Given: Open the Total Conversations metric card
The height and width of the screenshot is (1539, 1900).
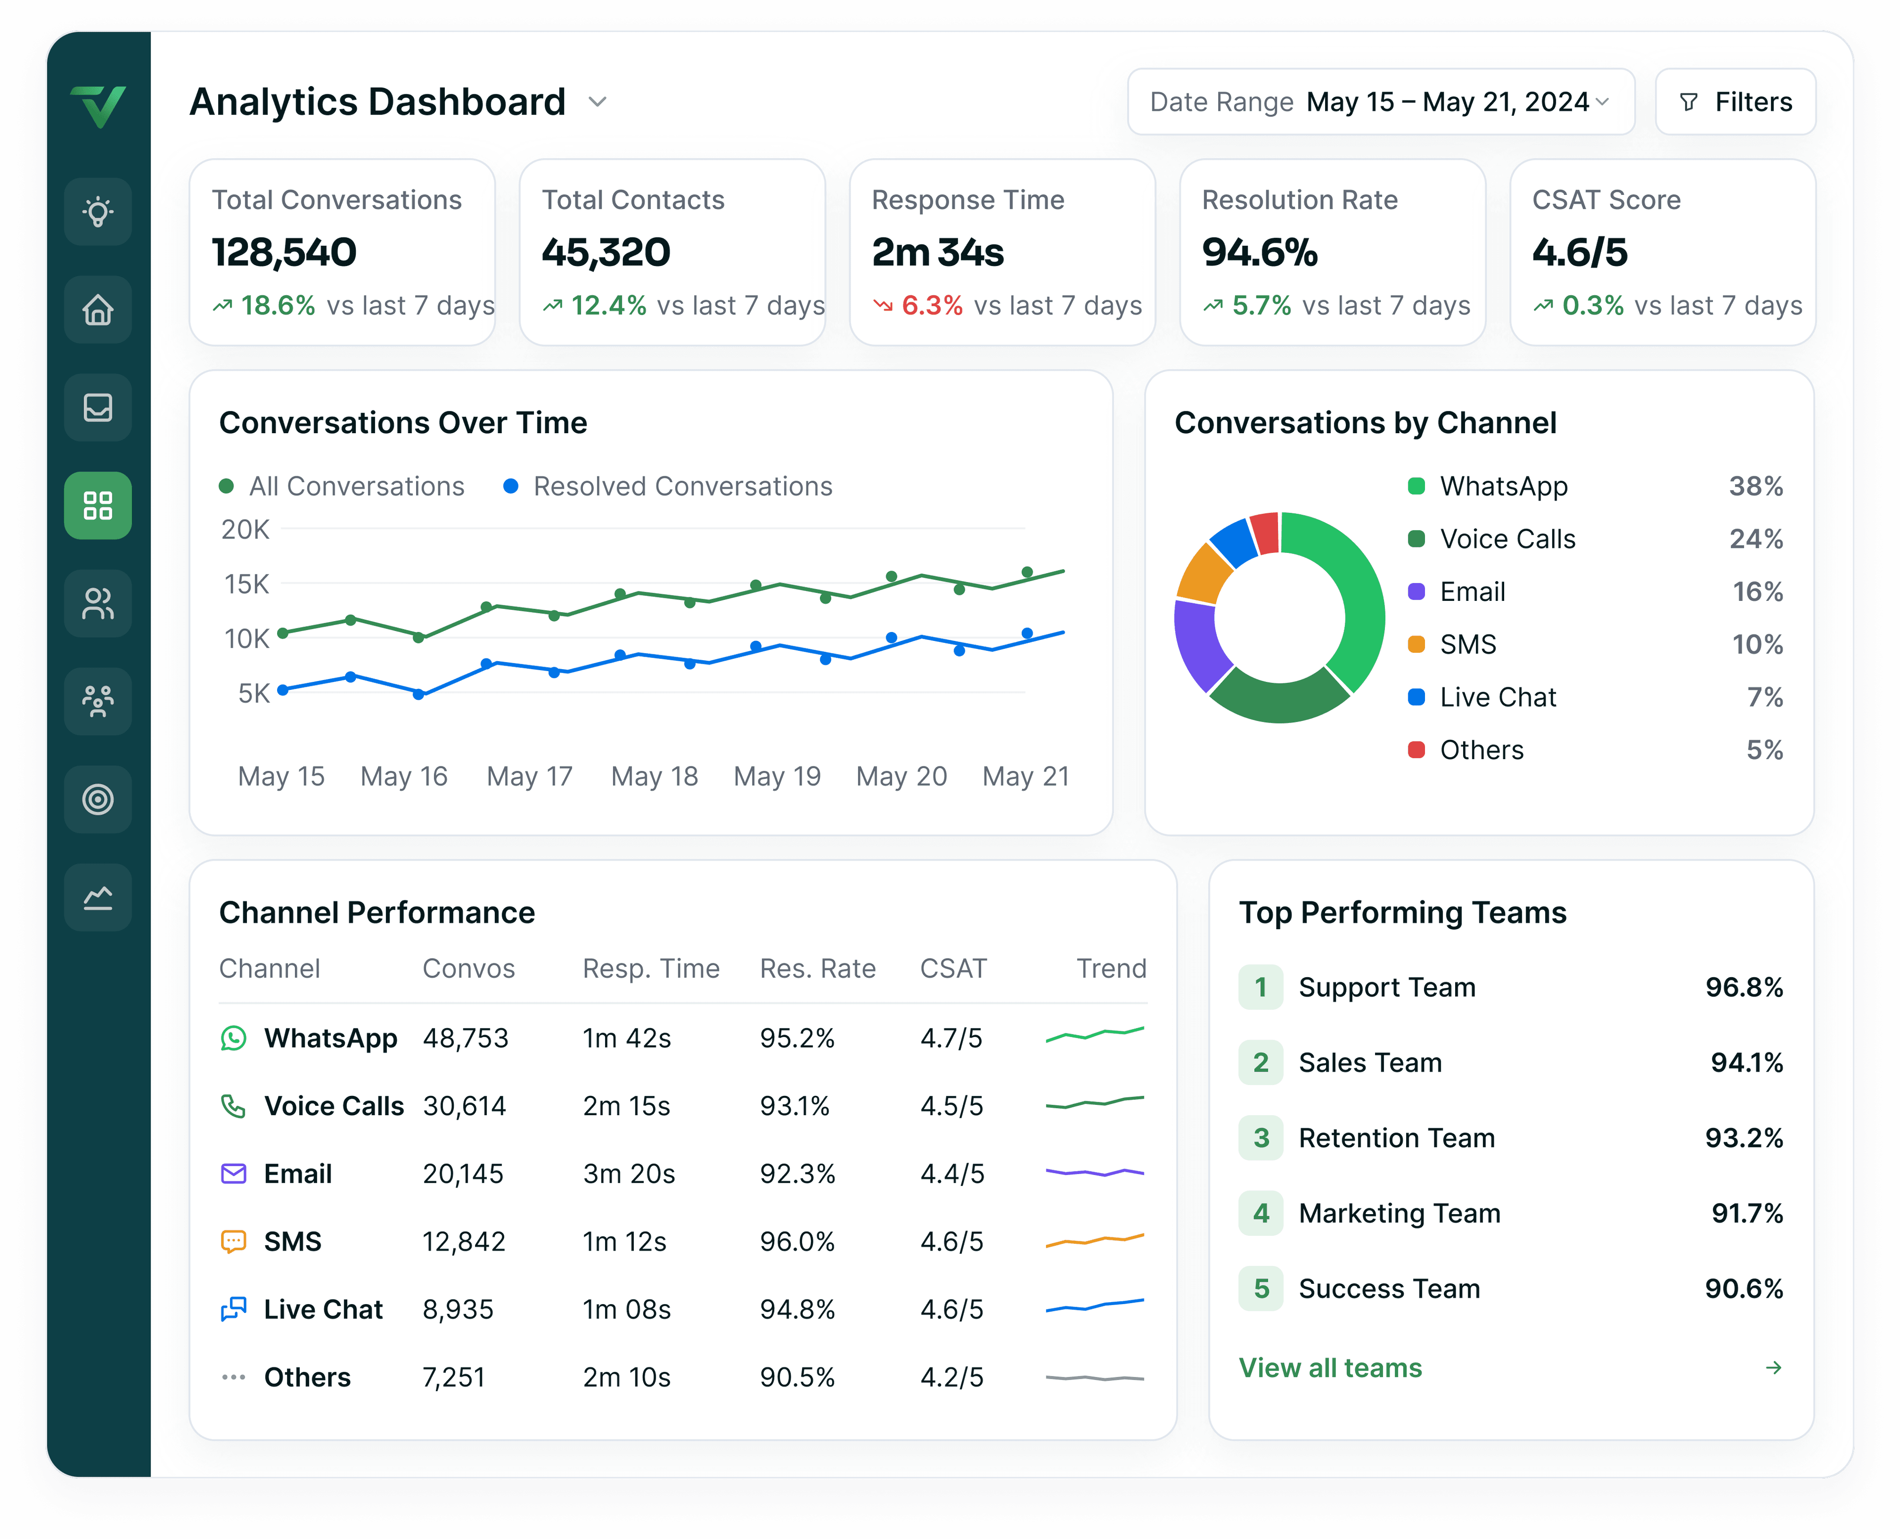Looking at the screenshot, I should 342,253.
